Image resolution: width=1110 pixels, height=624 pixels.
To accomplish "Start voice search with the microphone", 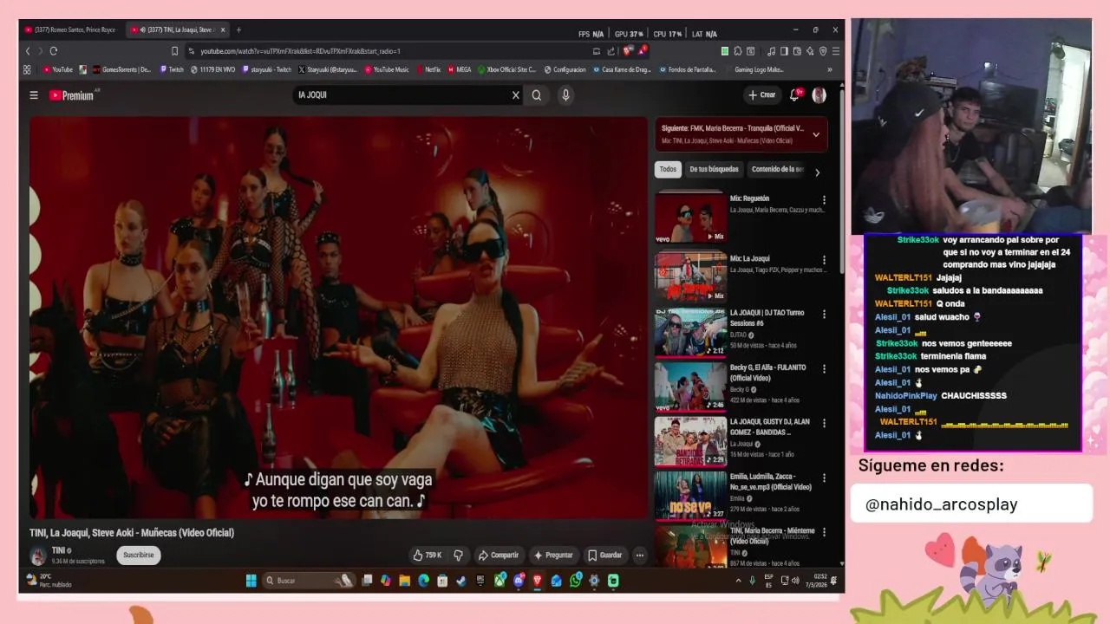I will click(565, 95).
